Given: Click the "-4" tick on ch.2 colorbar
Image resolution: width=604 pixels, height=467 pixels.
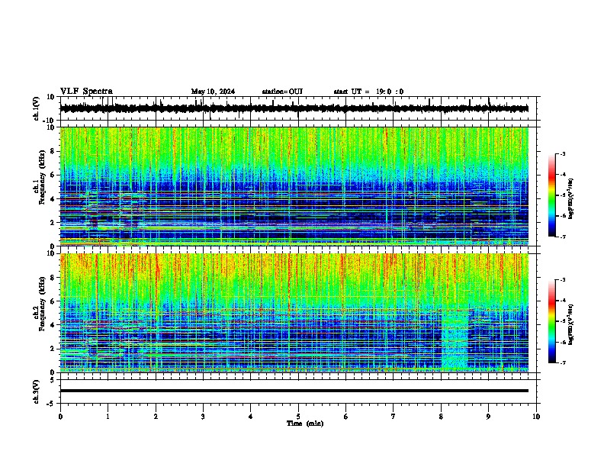Looking at the screenshot, I should pyautogui.click(x=563, y=301).
